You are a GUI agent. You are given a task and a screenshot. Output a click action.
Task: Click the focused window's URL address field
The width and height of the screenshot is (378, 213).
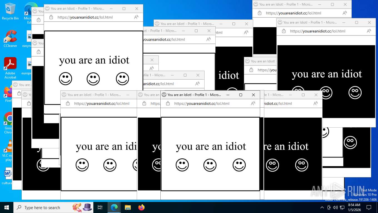click(x=202, y=103)
